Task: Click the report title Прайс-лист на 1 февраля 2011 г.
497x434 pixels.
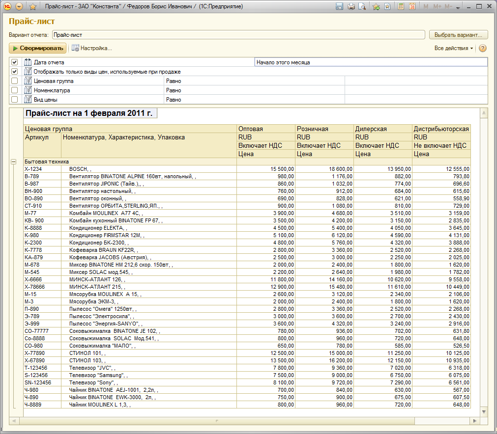Action: (90, 113)
